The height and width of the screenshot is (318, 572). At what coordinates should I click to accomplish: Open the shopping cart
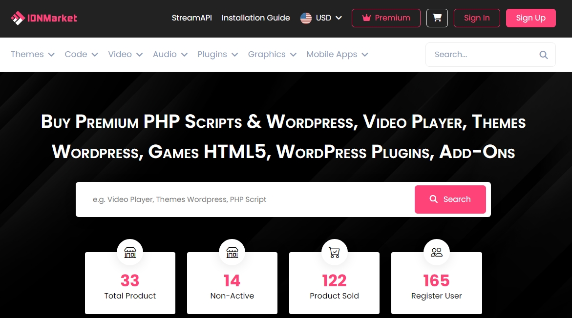pos(437,18)
